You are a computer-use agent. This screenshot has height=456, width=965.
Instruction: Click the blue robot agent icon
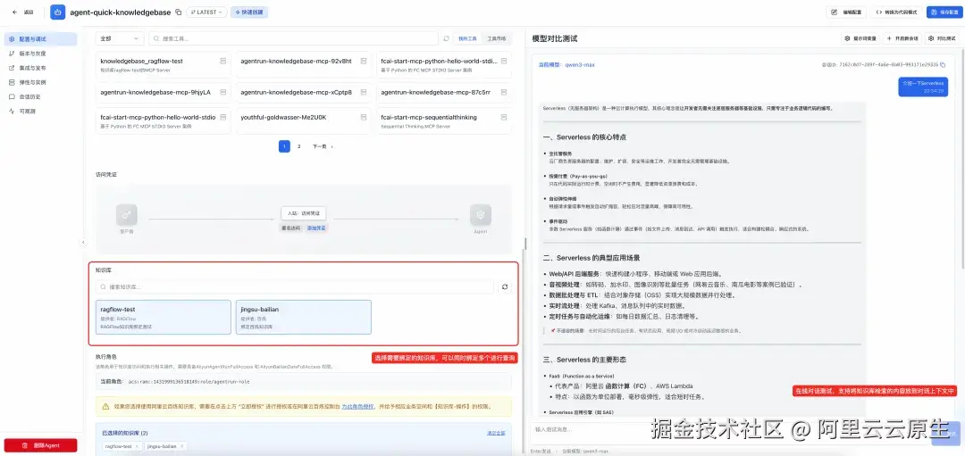coord(57,12)
